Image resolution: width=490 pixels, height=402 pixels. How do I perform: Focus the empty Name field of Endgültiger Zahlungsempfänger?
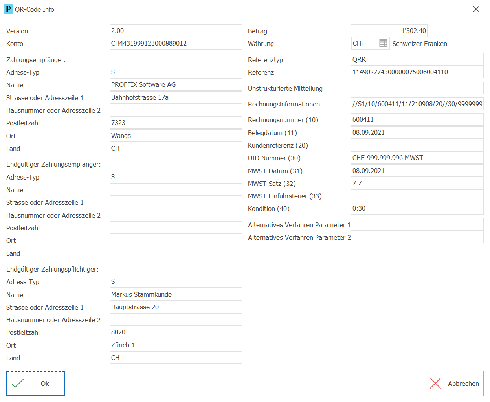[x=176, y=189]
